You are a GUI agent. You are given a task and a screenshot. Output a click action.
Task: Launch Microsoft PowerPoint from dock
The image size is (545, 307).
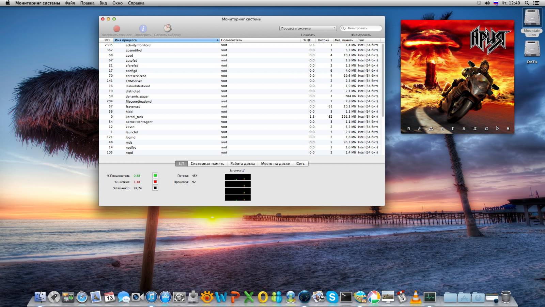pos(235,297)
